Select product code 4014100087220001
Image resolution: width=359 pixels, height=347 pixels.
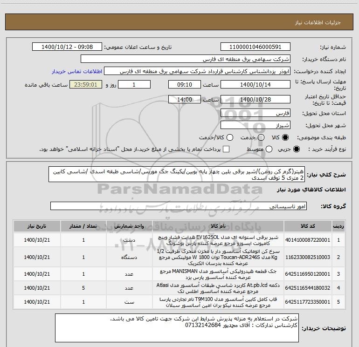(x=308, y=240)
